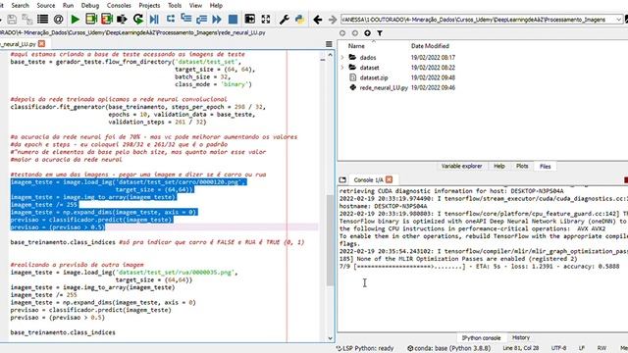Viewport: 628px width, 353px height.
Task: Open the Consoles menu
Action: [x=119, y=5]
